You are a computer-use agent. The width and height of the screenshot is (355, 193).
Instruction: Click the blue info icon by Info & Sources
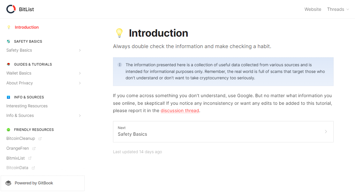pyautogui.click(x=8, y=97)
